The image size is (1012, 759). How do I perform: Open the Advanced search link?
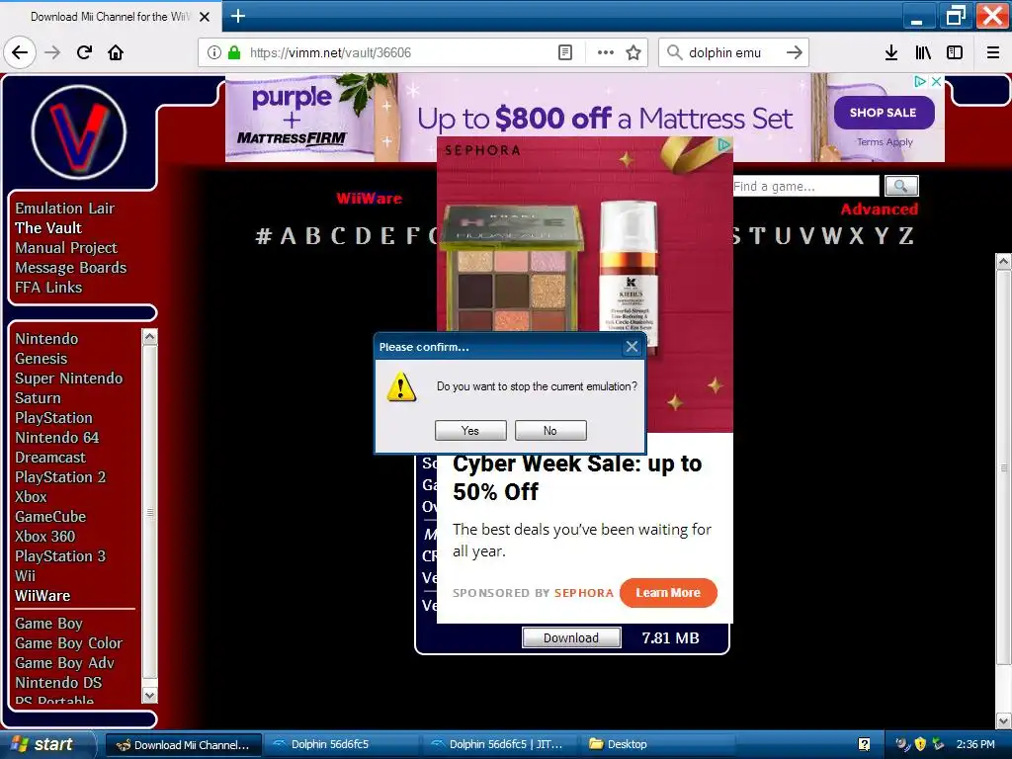[x=879, y=210]
